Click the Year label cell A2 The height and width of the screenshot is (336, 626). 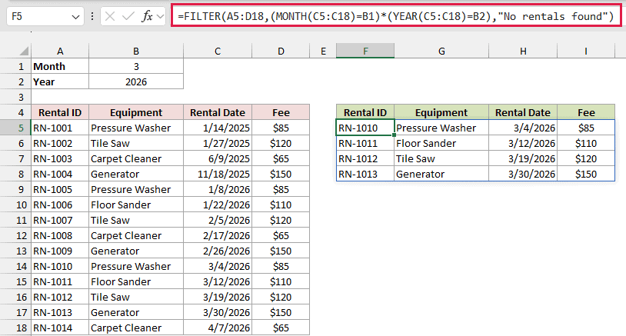[x=60, y=82]
